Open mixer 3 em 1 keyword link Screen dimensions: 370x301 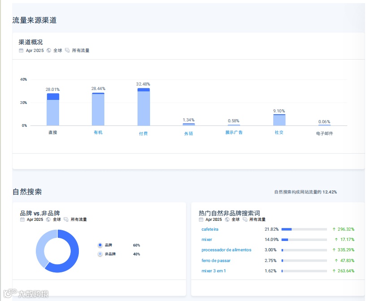(x=214, y=271)
